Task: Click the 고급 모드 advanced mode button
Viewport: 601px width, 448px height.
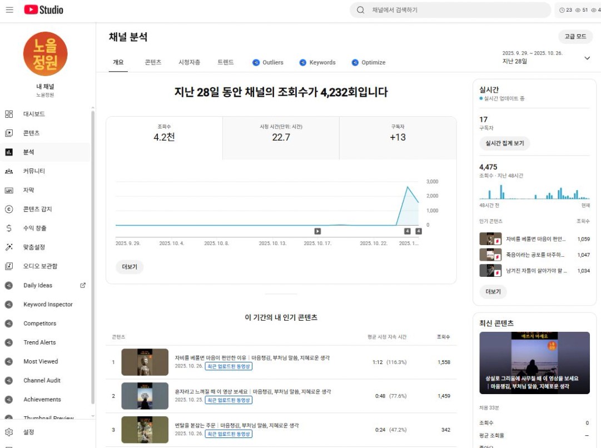Action: pos(575,37)
